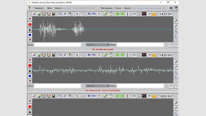Open spectrogram waveform icon in Koine Greek toolbar
The image size is (206, 116).
[x=144, y=55]
